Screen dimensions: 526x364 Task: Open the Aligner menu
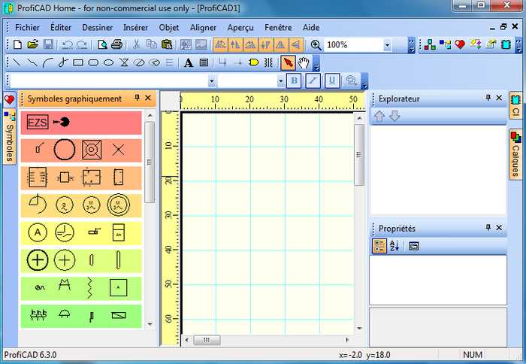[203, 28]
